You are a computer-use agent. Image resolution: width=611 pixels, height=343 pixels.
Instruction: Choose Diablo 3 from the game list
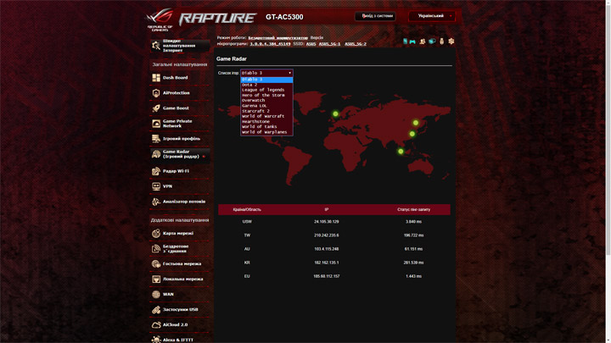point(266,80)
